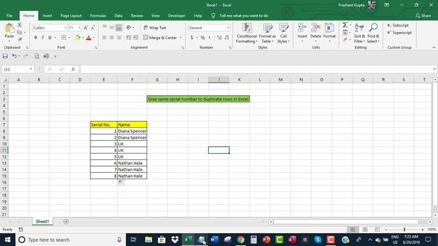
Task: Adjust the zoom slider
Action: (x=404, y=230)
